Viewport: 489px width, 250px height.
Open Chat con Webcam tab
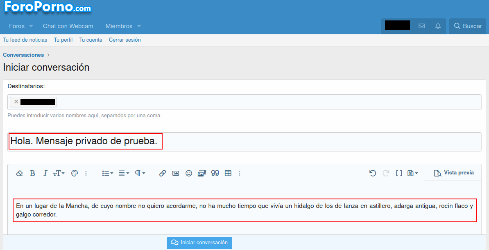point(68,26)
